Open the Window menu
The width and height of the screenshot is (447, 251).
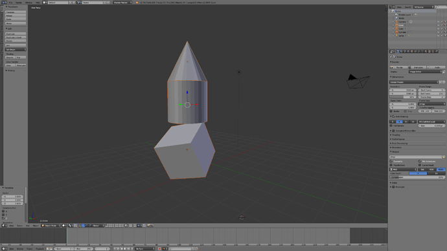[29, 3]
